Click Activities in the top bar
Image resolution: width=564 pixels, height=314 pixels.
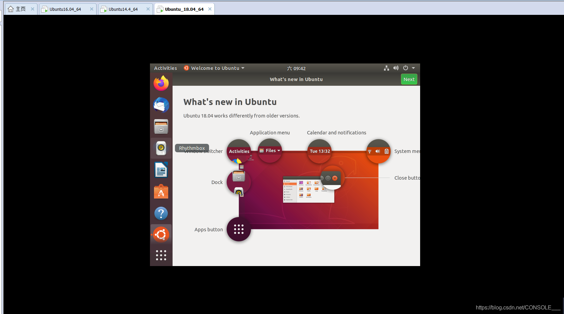click(x=165, y=68)
